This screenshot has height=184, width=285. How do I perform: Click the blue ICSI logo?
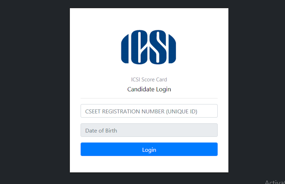click(x=149, y=47)
